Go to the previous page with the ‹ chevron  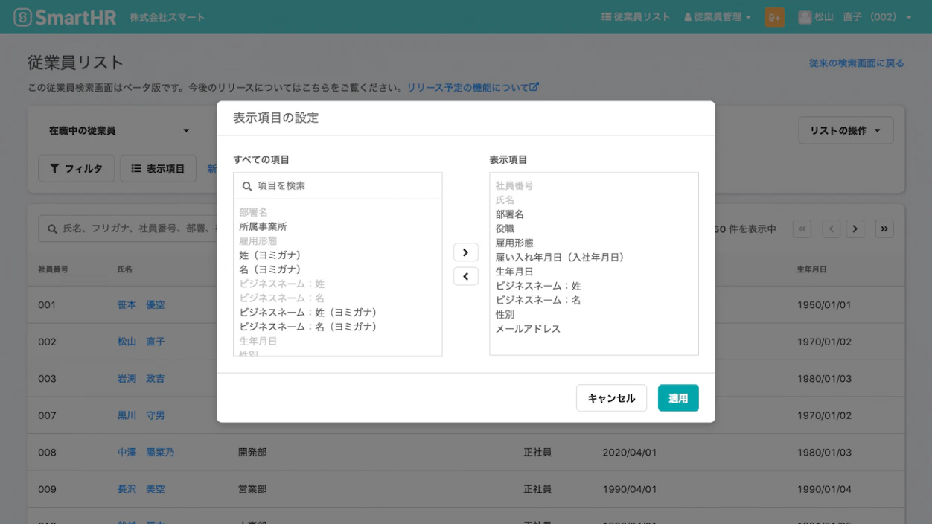(831, 229)
